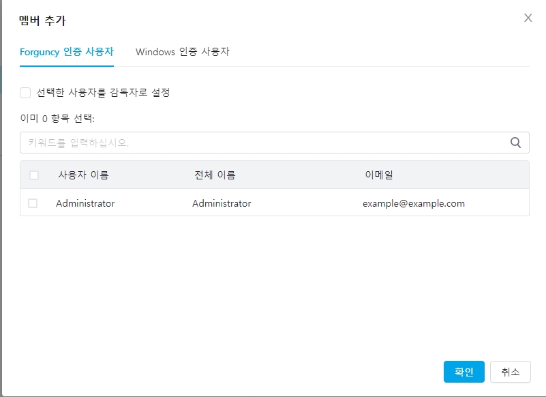This screenshot has height=397, width=546.
Task: Click the example@example.com email cell
Action: 413,203
